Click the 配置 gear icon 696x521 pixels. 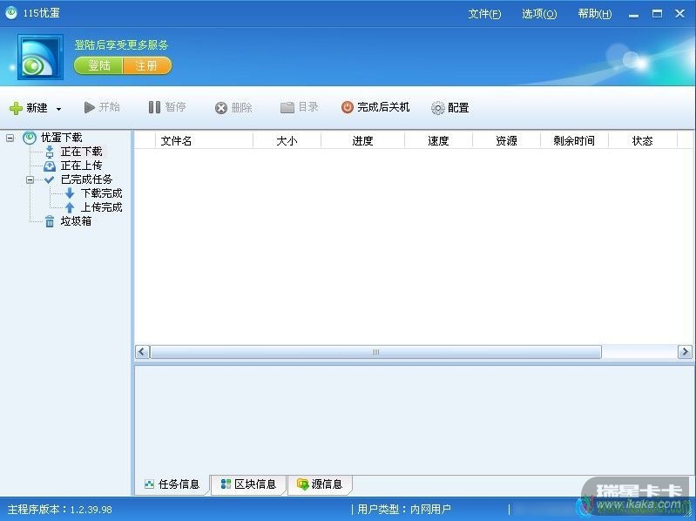437,108
